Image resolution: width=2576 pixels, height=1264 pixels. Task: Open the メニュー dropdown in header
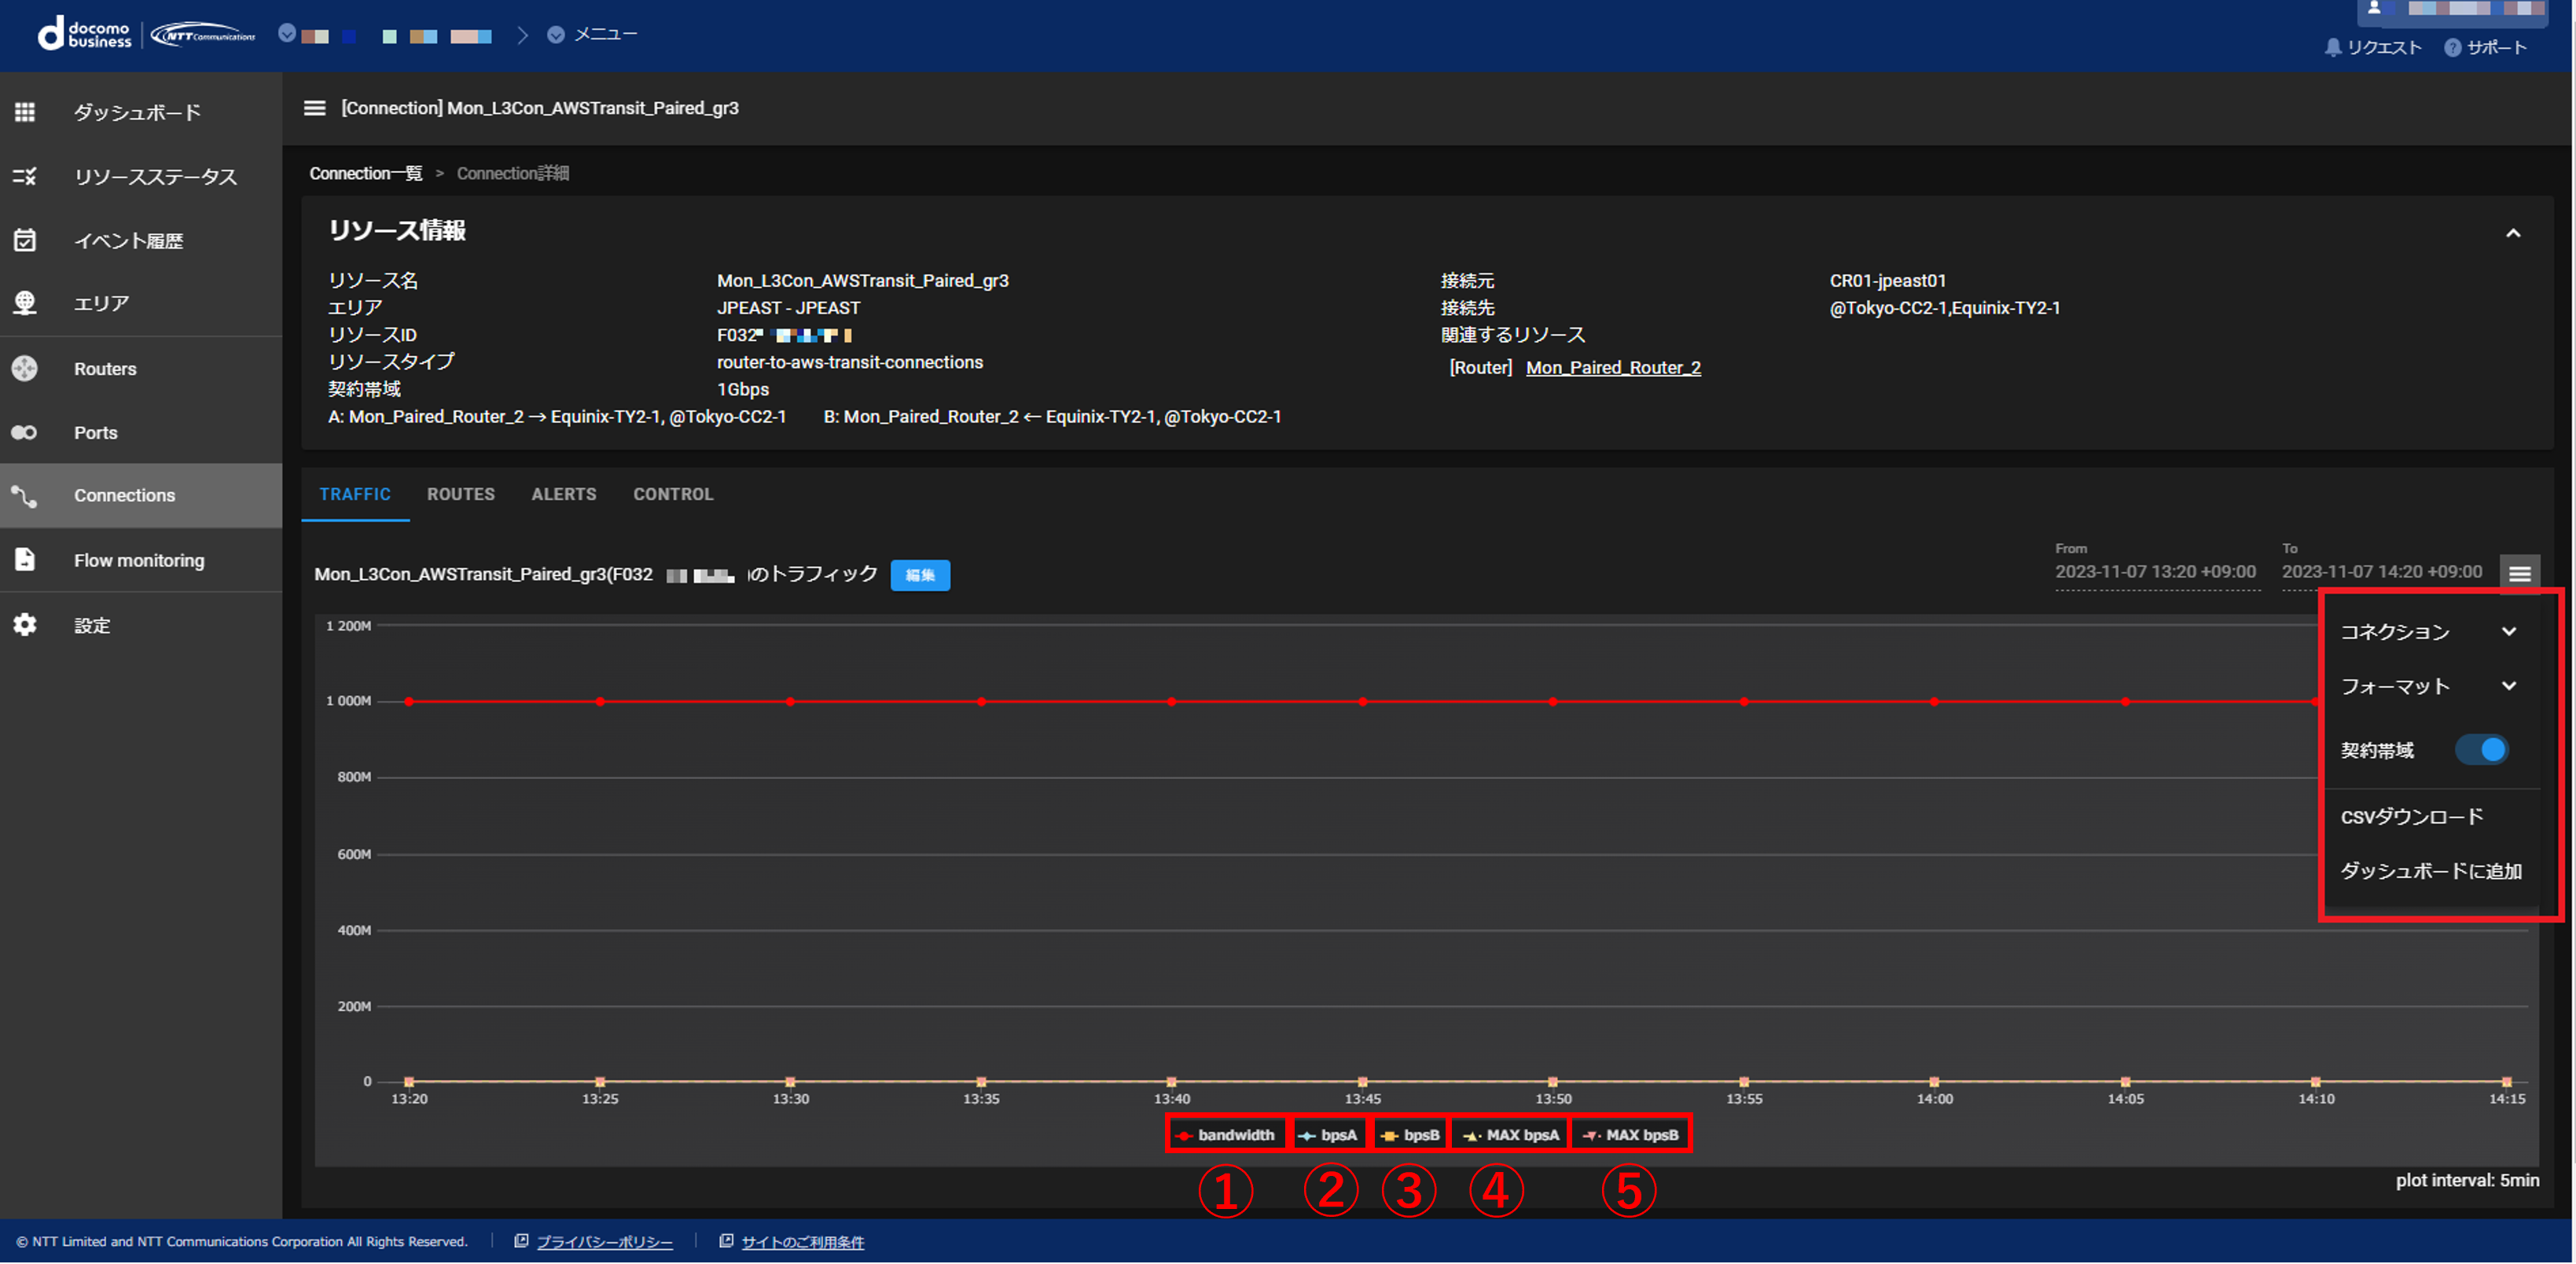pyautogui.click(x=592, y=34)
